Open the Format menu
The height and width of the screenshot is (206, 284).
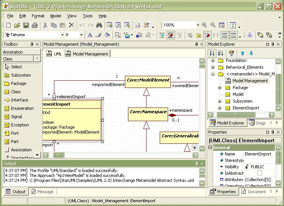point(38,16)
